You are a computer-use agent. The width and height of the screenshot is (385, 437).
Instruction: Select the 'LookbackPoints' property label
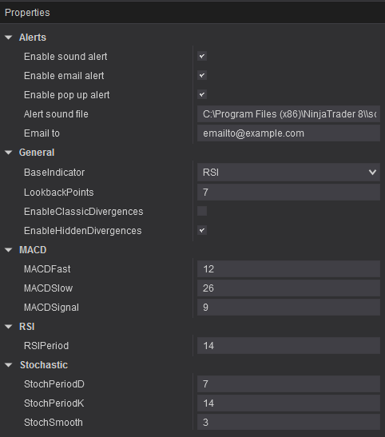[59, 193]
